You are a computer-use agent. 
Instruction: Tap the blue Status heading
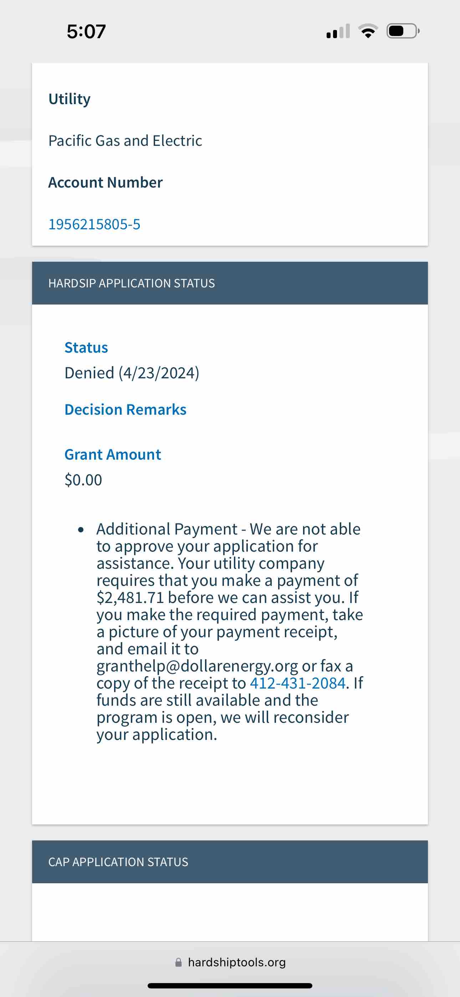point(86,348)
